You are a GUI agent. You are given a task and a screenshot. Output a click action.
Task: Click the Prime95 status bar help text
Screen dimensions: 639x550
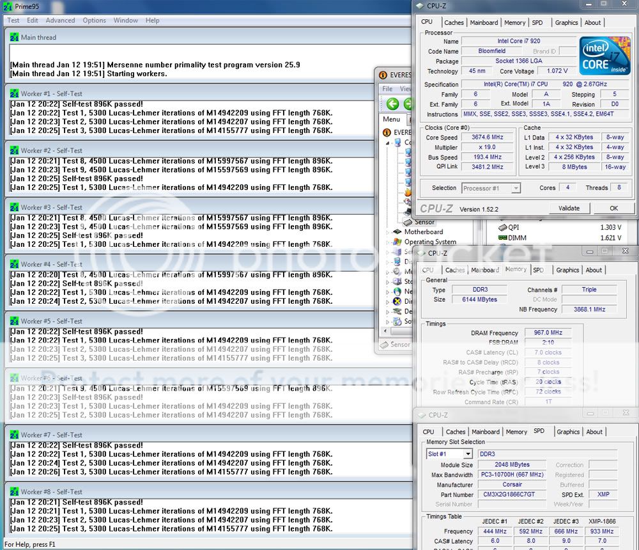[30, 545]
